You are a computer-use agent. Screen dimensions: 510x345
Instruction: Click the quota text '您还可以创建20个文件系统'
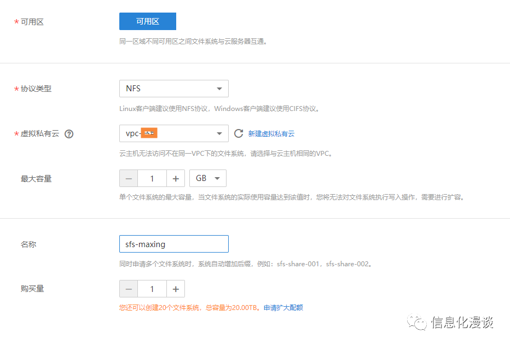click(x=159, y=308)
